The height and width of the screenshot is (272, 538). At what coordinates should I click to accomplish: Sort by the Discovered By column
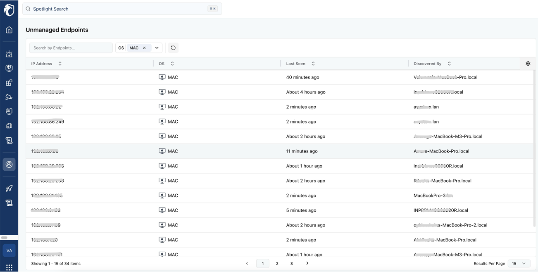click(449, 64)
